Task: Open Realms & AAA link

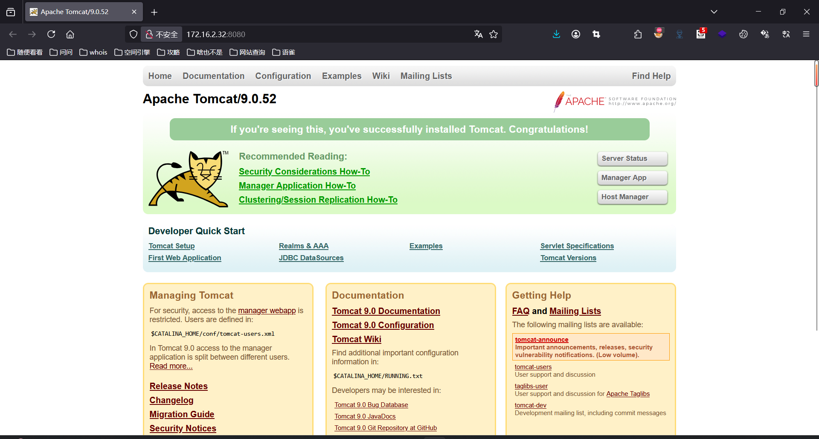Action: (x=304, y=246)
